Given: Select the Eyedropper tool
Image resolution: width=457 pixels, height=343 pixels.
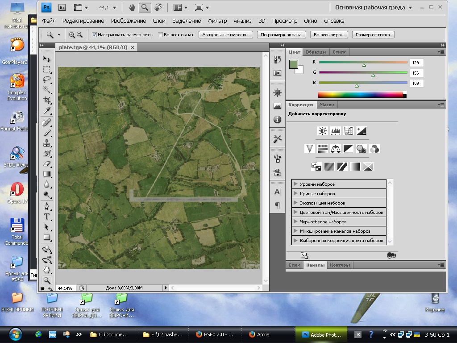Looking at the screenshot, I should tap(46, 111).
